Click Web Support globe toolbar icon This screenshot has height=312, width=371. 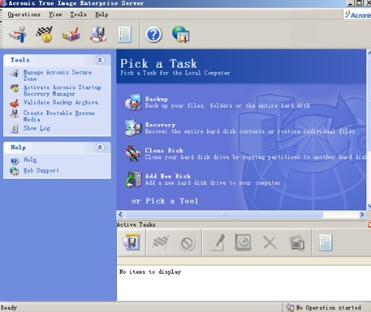click(181, 34)
